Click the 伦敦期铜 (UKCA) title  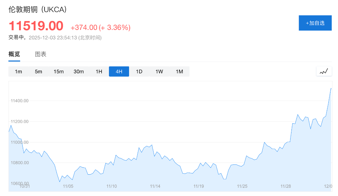tap(37, 10)
